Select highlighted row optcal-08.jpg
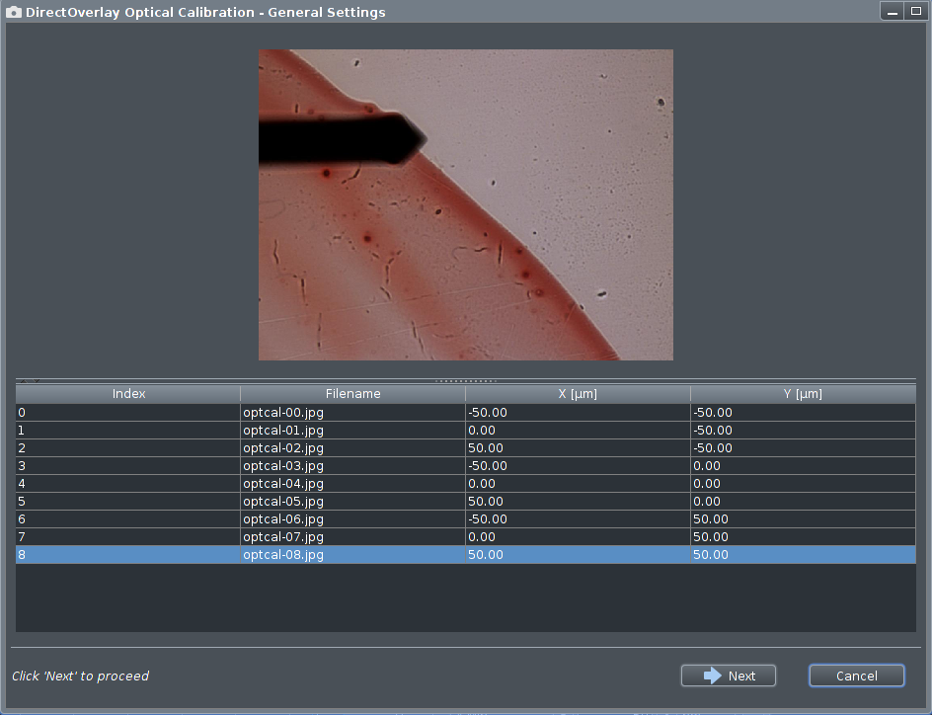Screen dimensions: 932x715 465,555
